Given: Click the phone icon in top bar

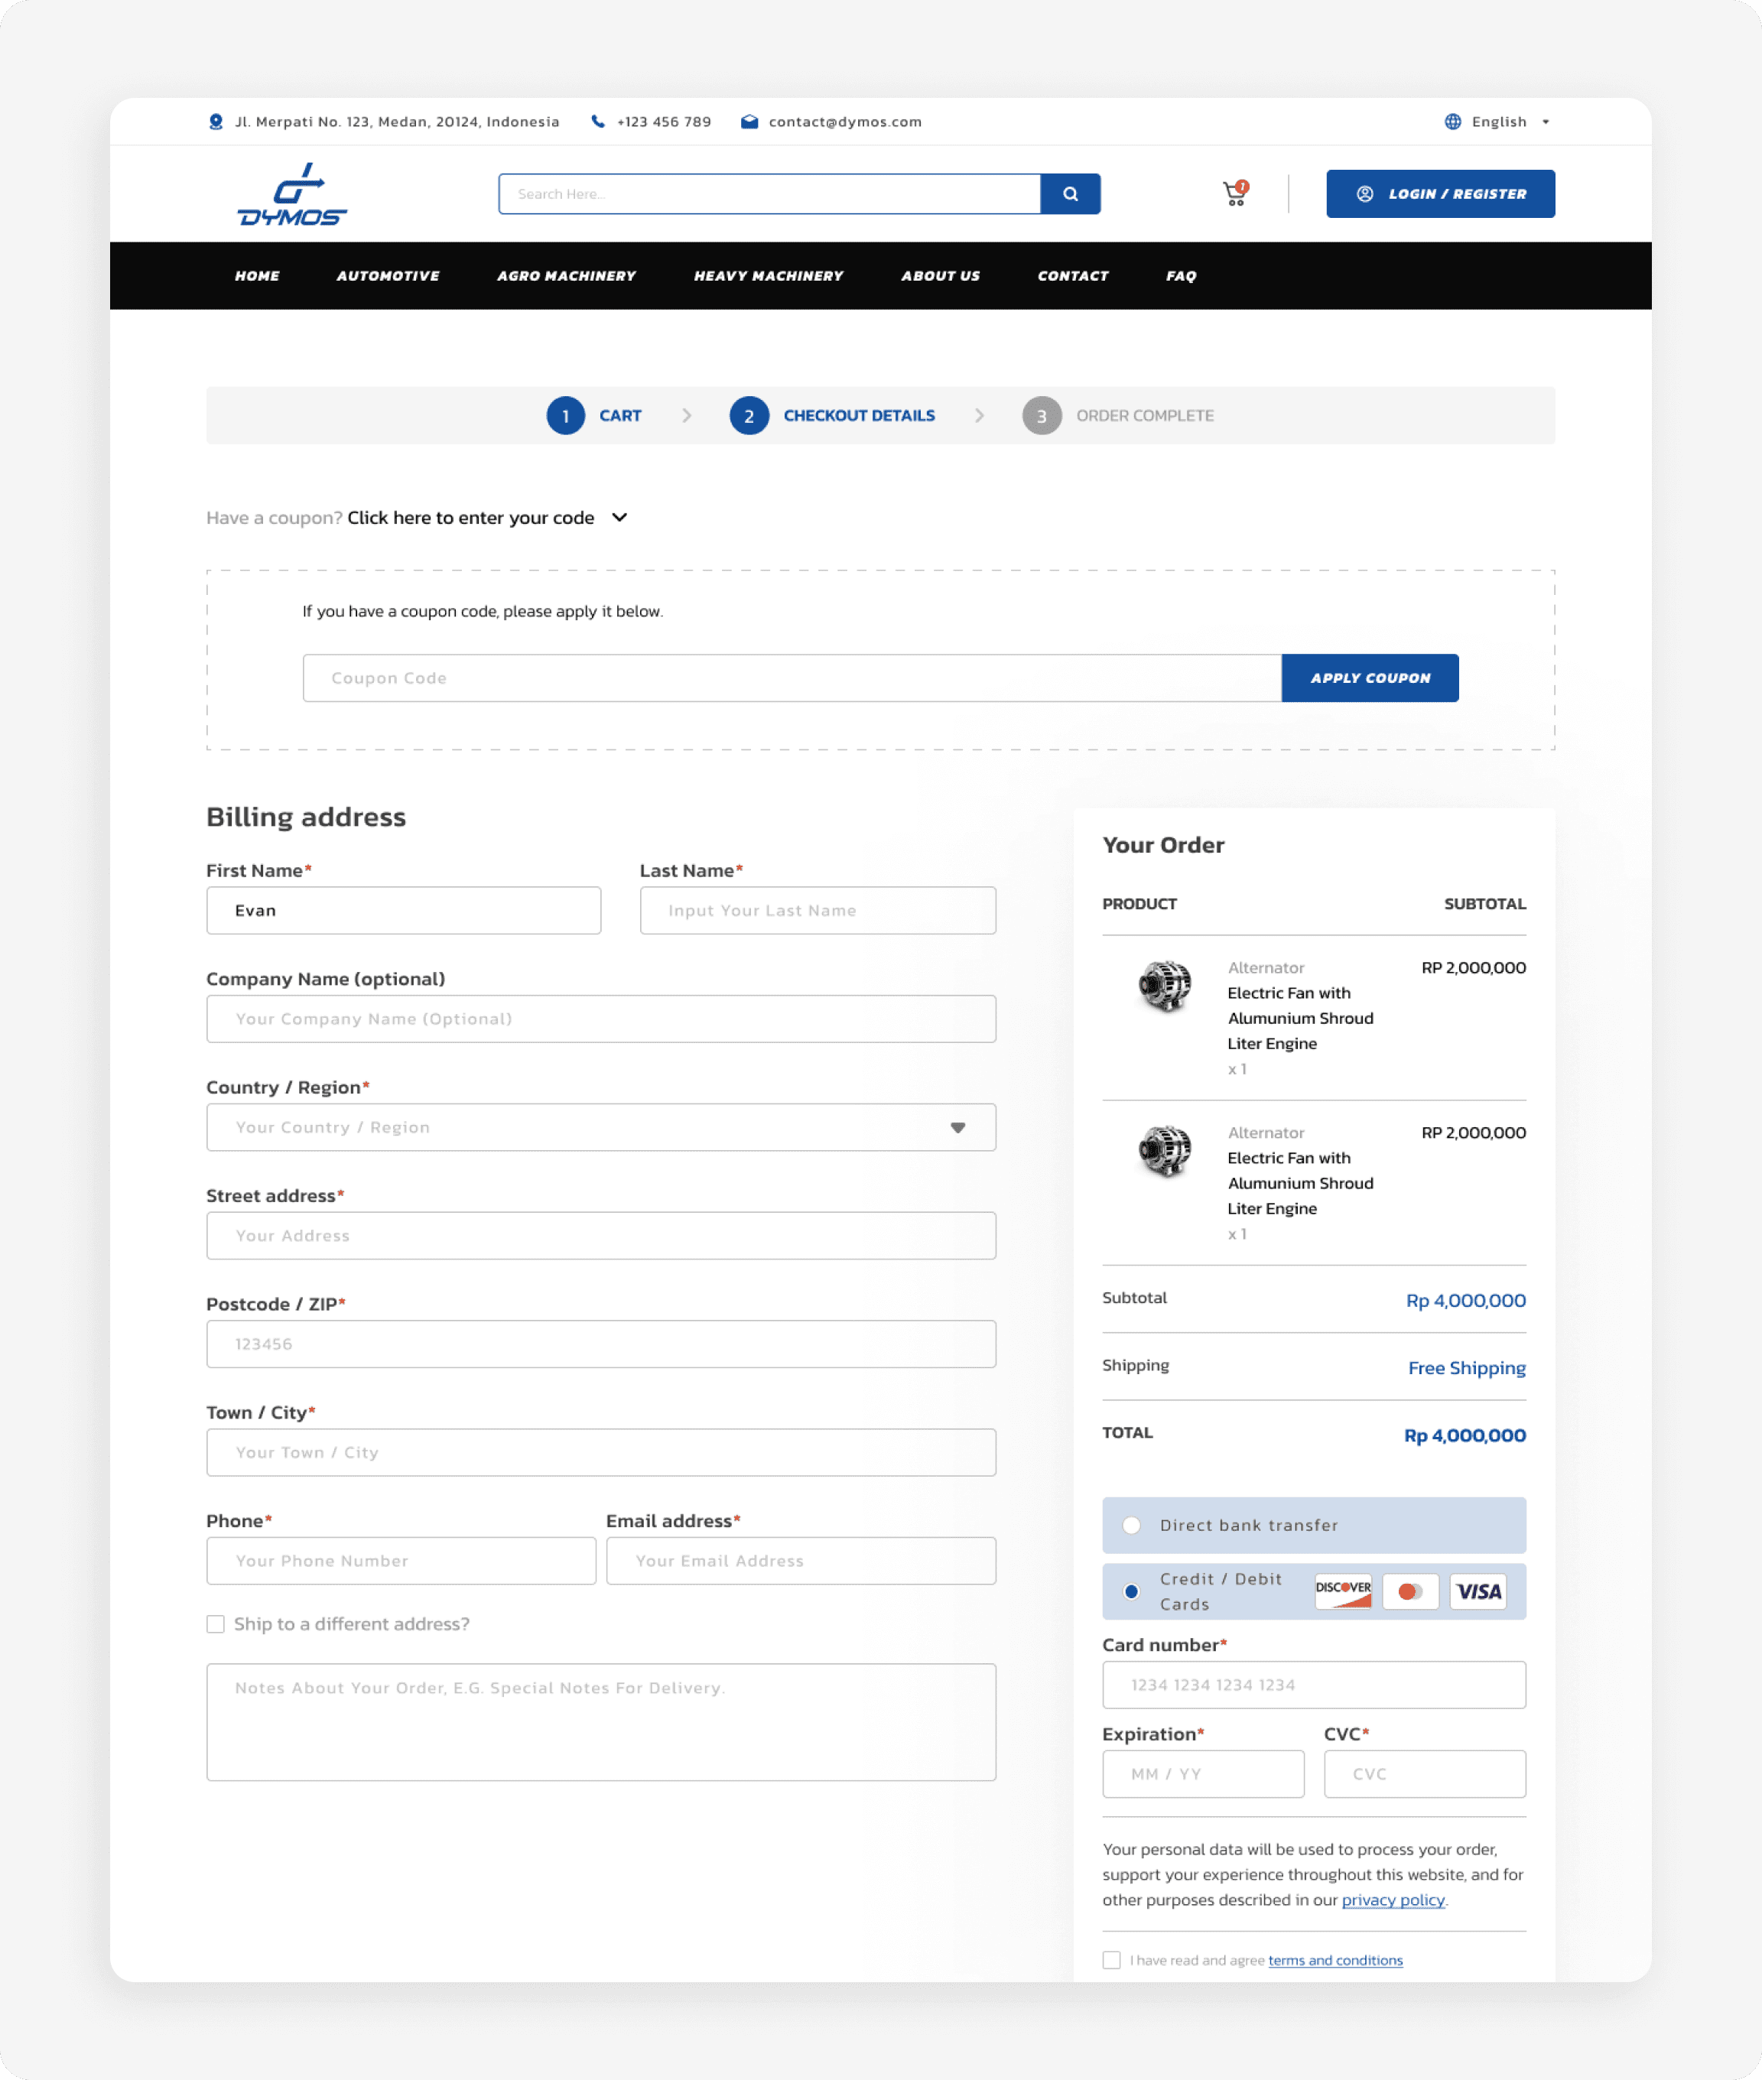Looking at the screenshot, I should pos(597,122).
